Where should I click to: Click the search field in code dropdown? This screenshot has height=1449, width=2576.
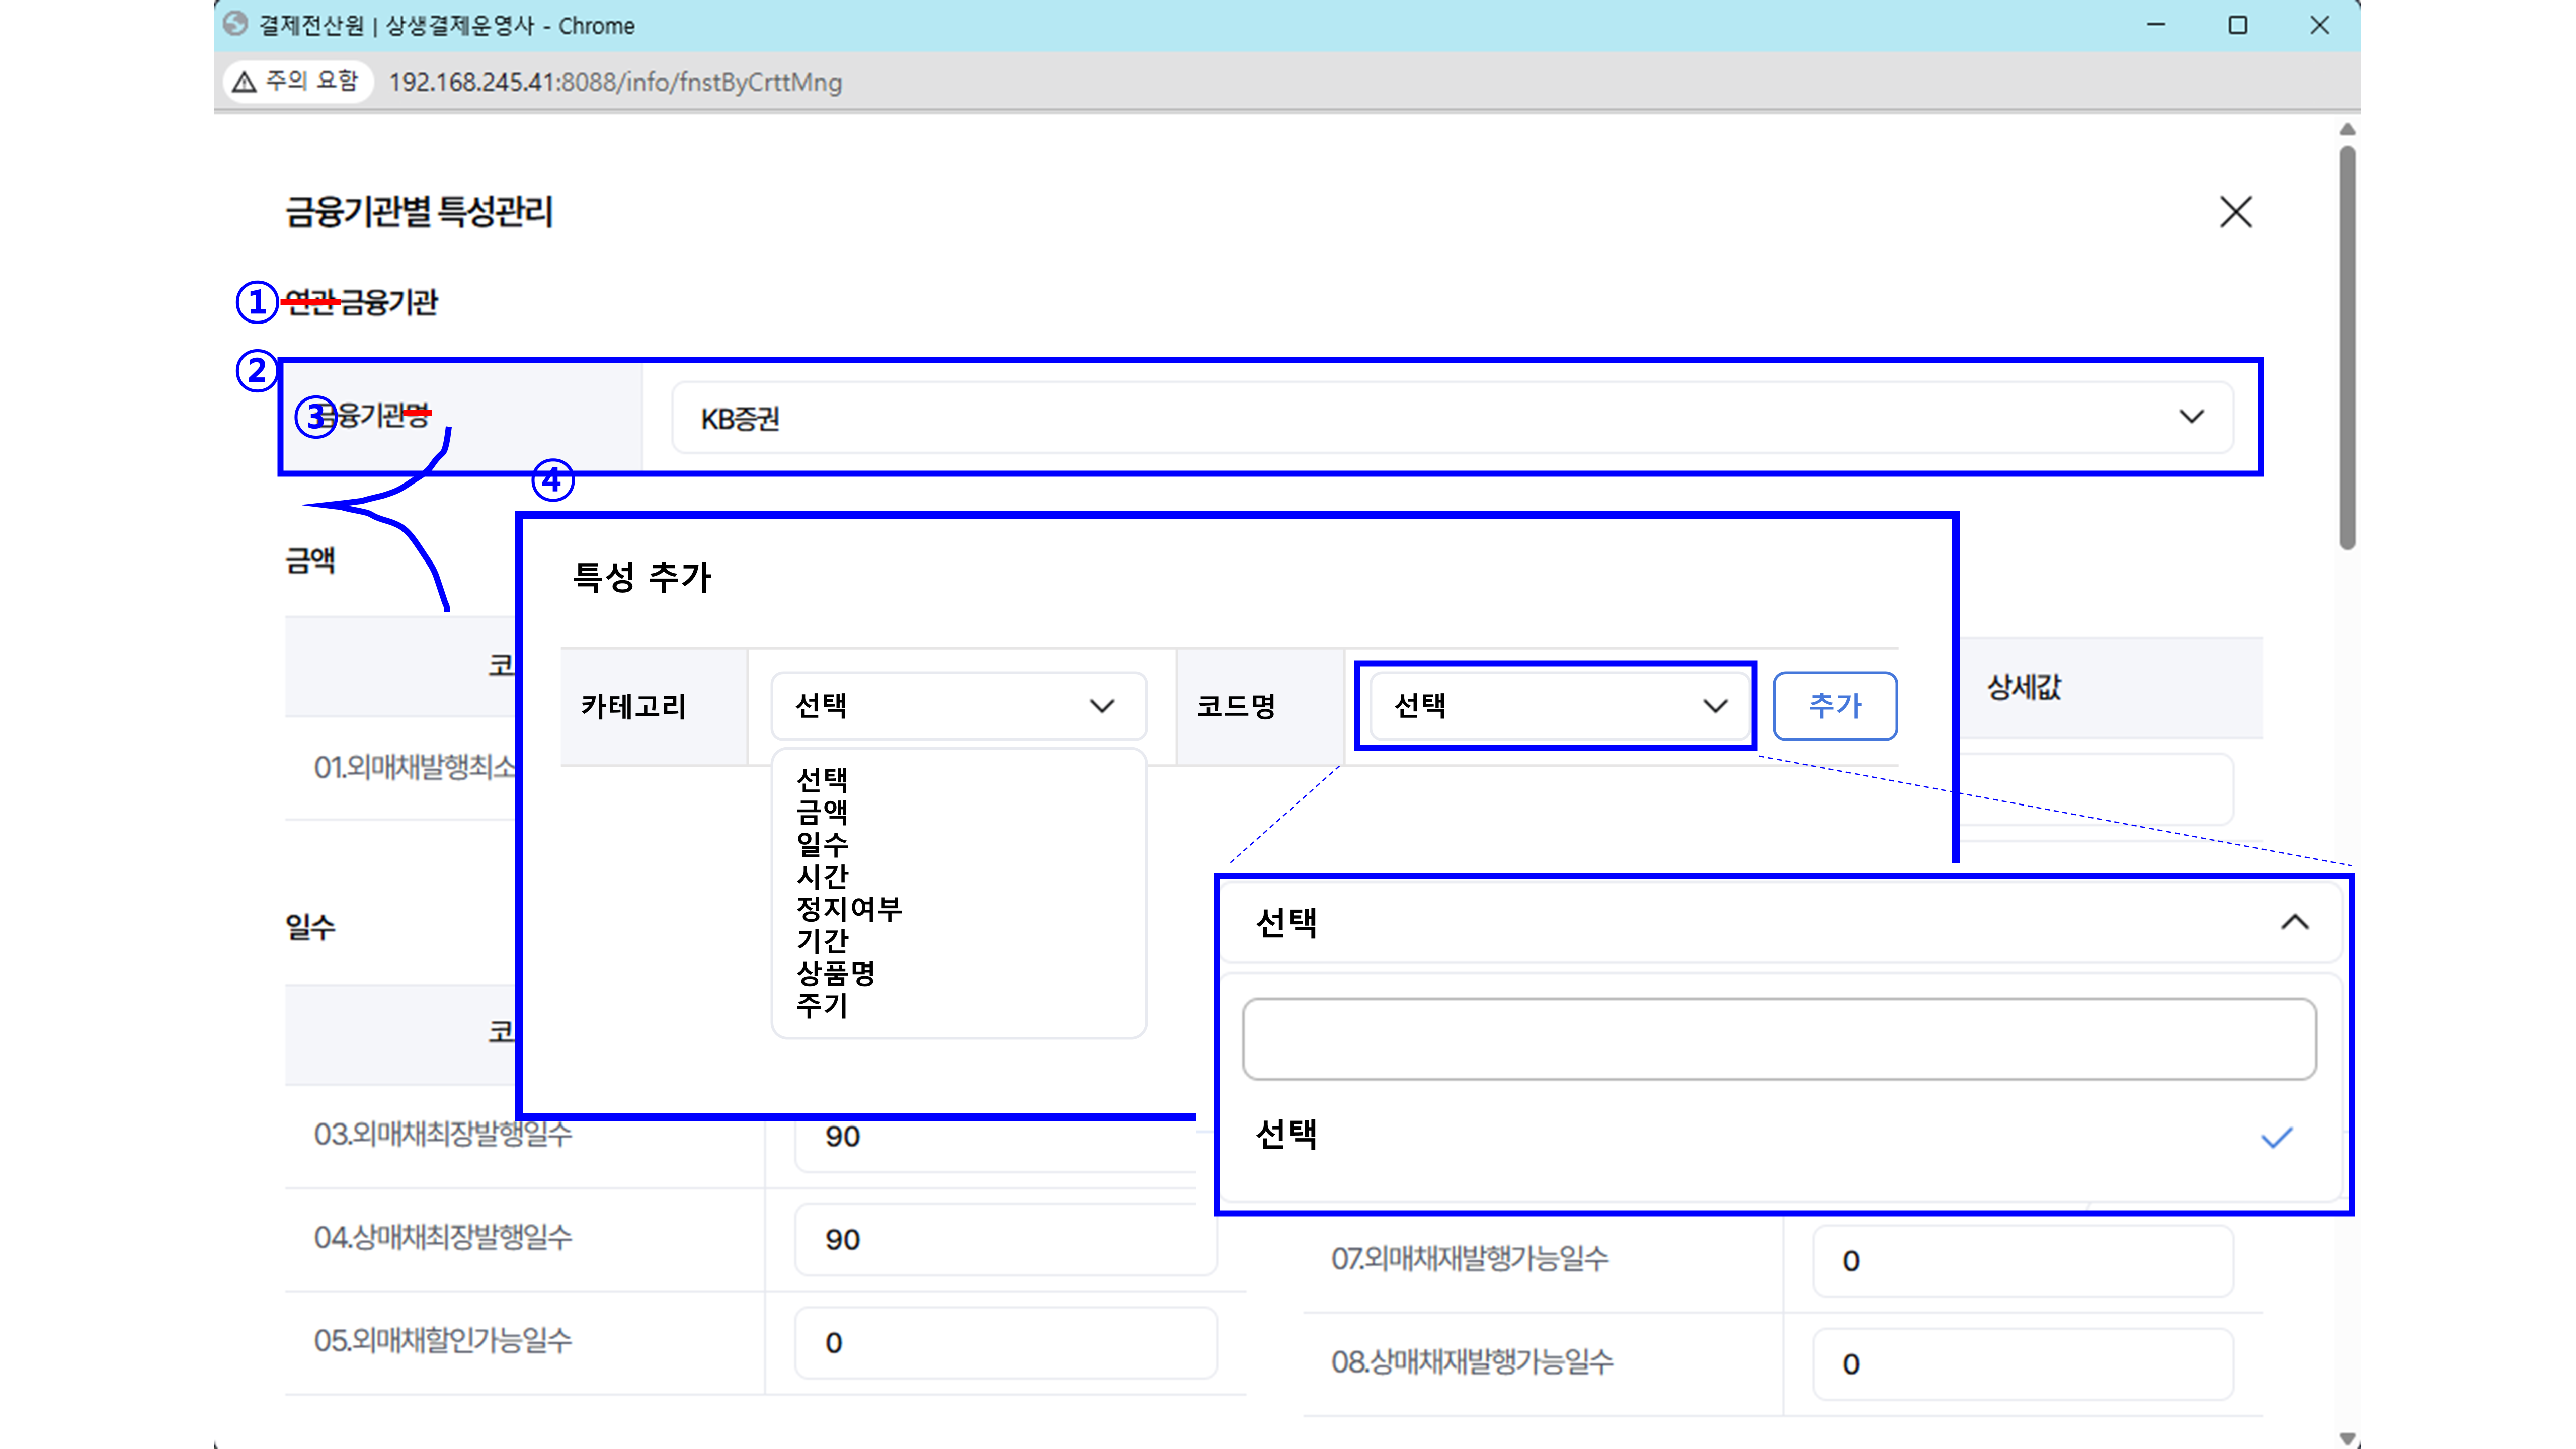1779,1039
